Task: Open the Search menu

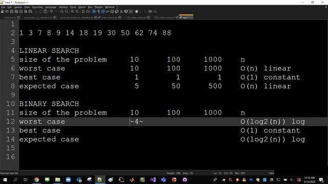Action: point(18,7)
